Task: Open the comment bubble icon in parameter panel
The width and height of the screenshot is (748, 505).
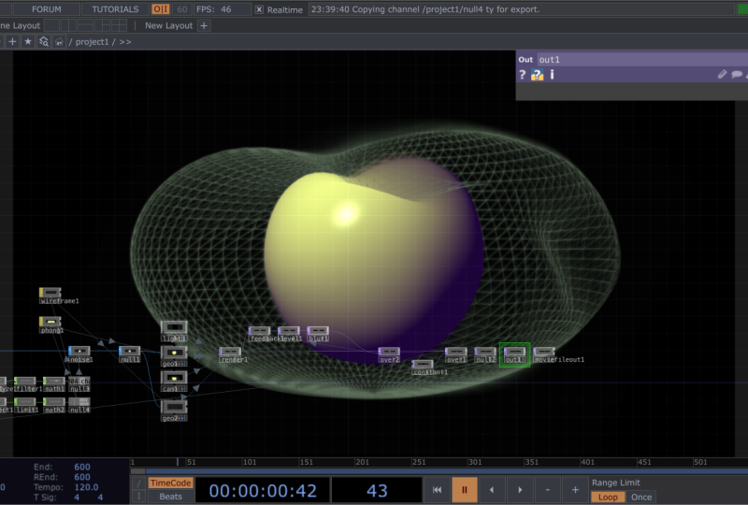Action: (737, 74)
